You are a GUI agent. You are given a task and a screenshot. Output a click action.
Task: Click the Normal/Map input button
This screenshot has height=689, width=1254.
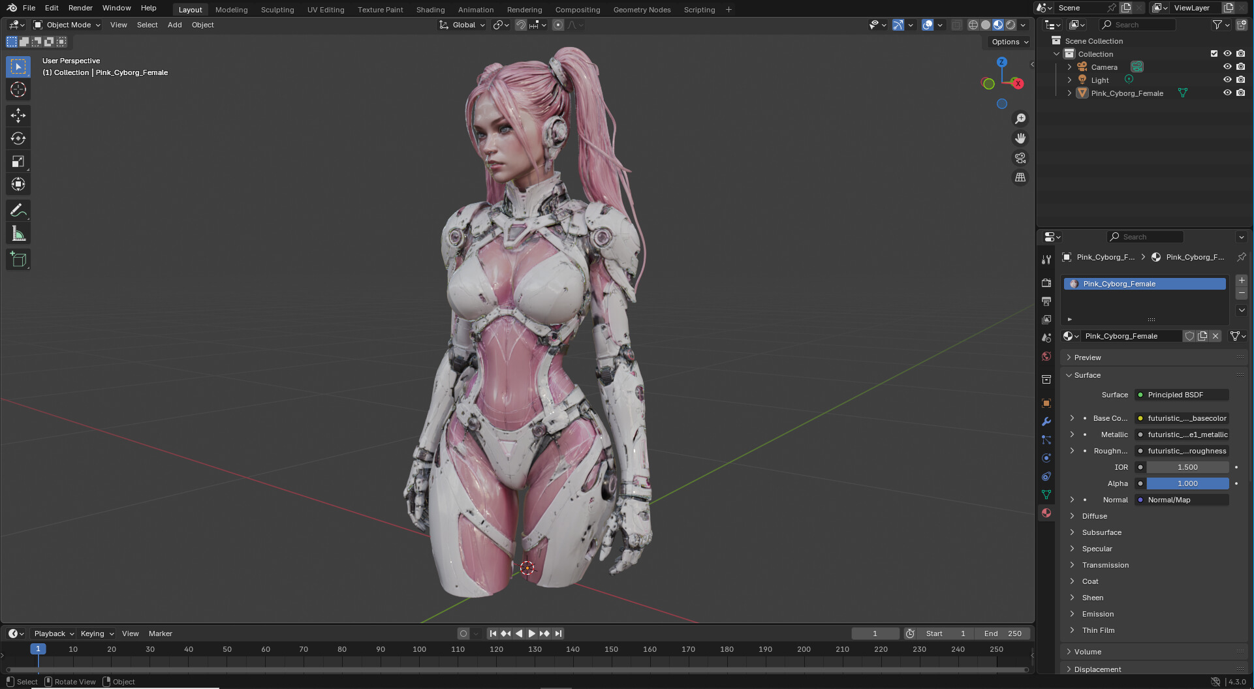[1182, 500]
